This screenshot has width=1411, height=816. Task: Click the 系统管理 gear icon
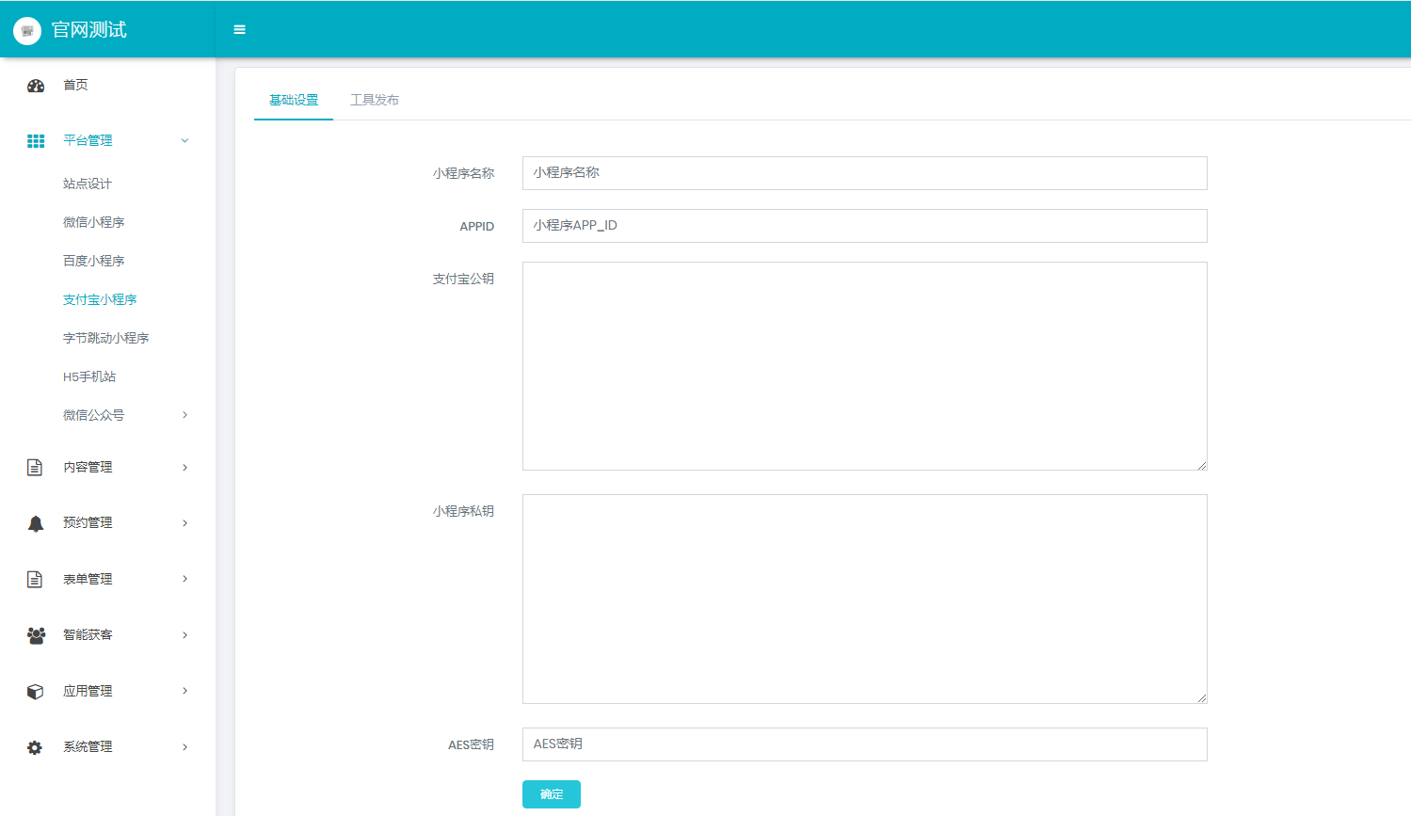(x=35, y=747)
